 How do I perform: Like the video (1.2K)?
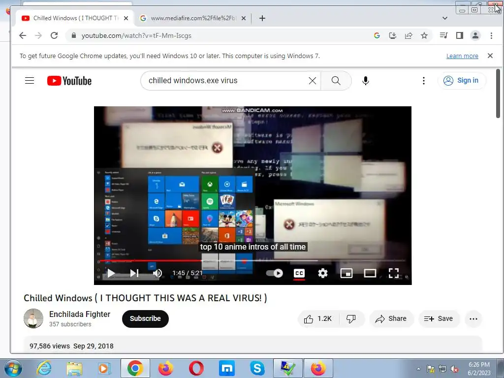click(x=318, y=319)
